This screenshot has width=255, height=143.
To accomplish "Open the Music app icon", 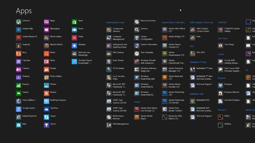I will pos(47,54).
